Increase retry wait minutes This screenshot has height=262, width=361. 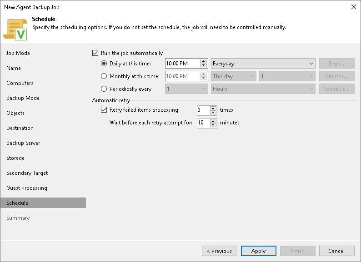pos(213,121)
